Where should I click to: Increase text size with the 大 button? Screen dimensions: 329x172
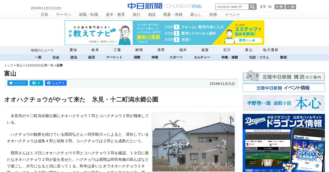pyautogui.click(x=280, y=7)
